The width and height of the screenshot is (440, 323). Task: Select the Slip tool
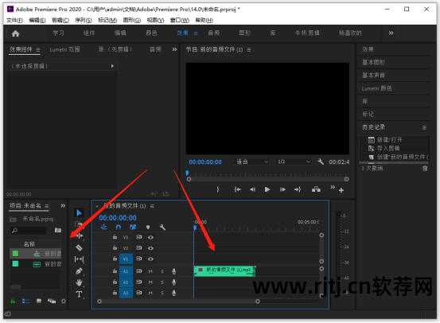coord(79,259)
